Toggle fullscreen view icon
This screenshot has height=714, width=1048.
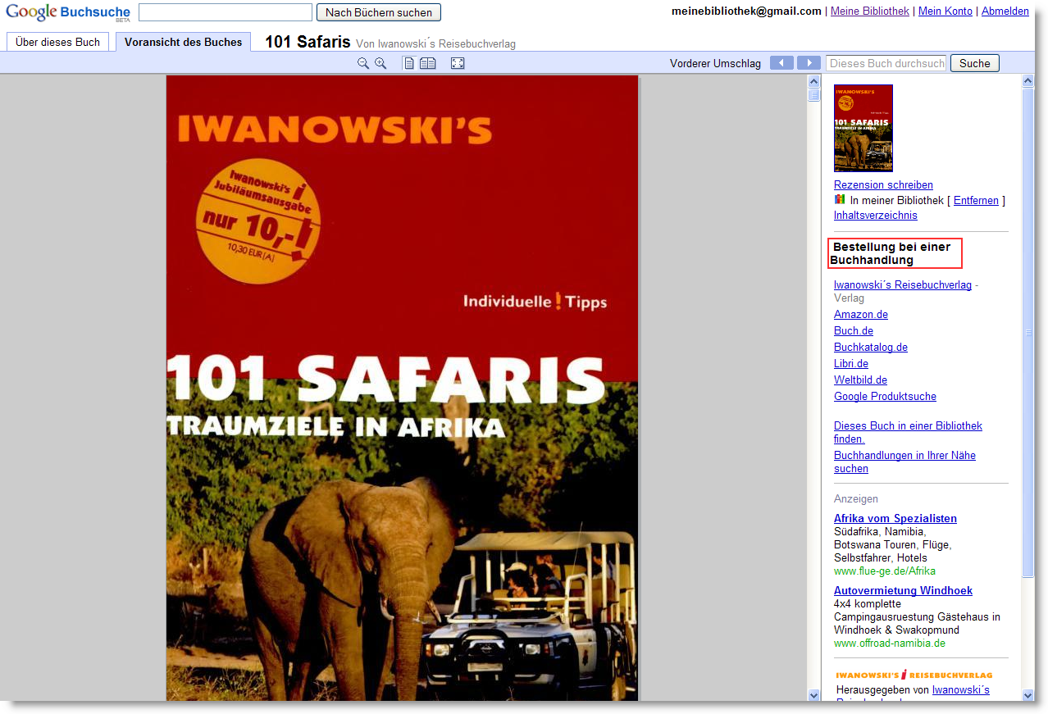coord(458,63)
